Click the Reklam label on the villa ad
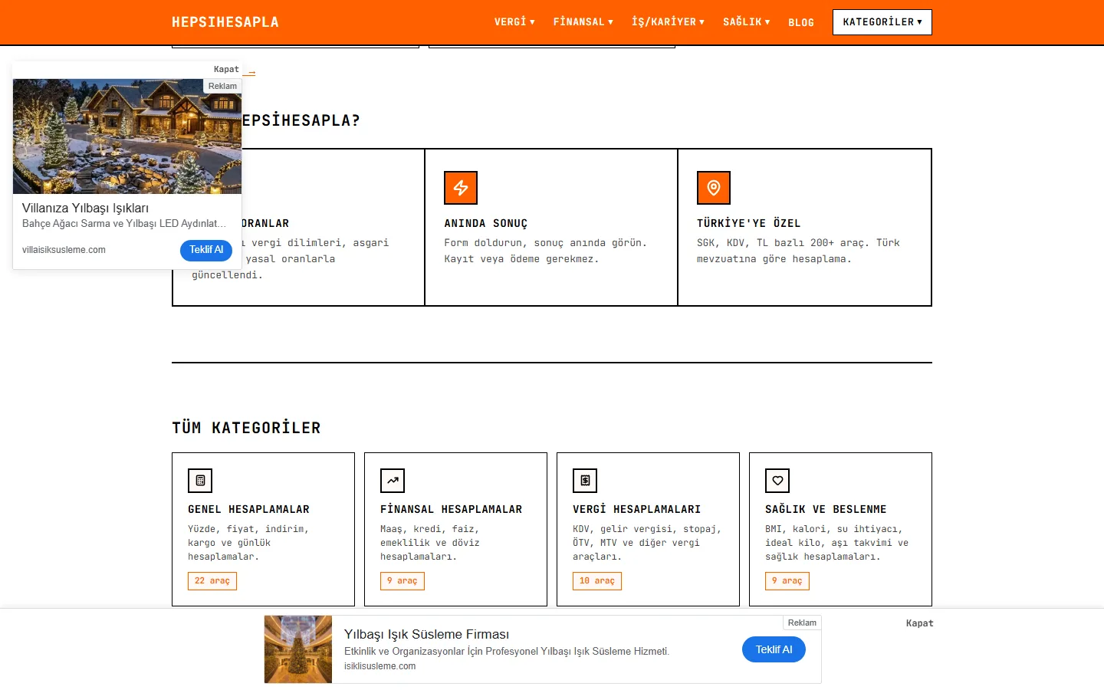Image resolution: width=1104 pixels, height=690 pixels. coord(222,86)
